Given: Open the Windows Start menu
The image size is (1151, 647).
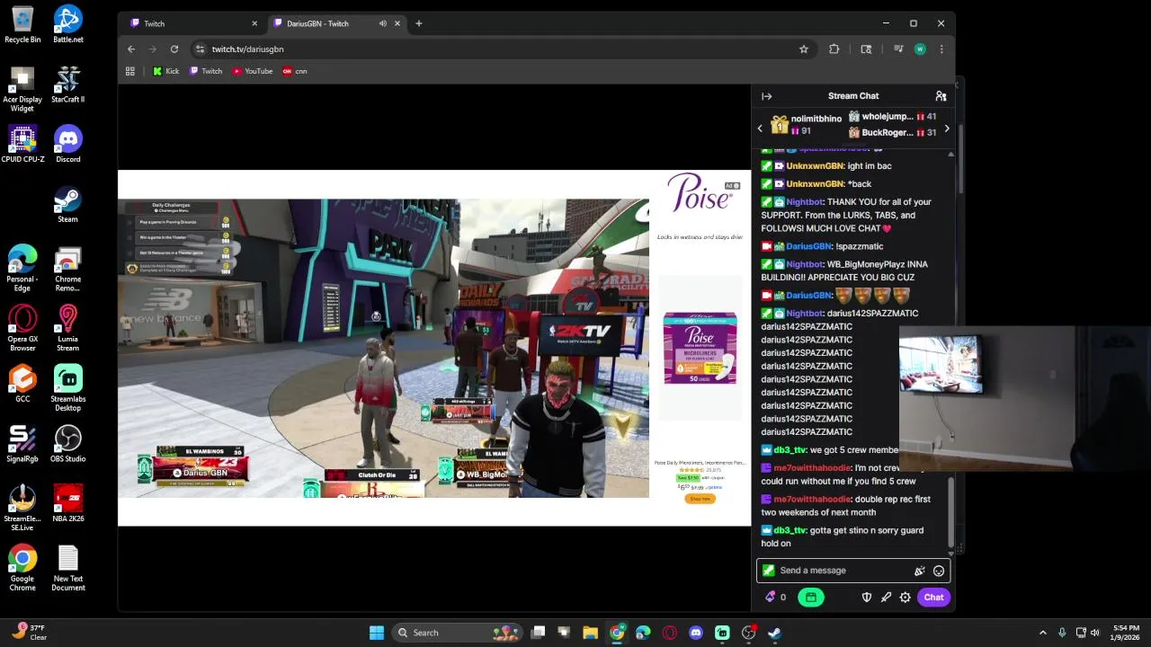Looking at the screenshot, I should [377, 633].
